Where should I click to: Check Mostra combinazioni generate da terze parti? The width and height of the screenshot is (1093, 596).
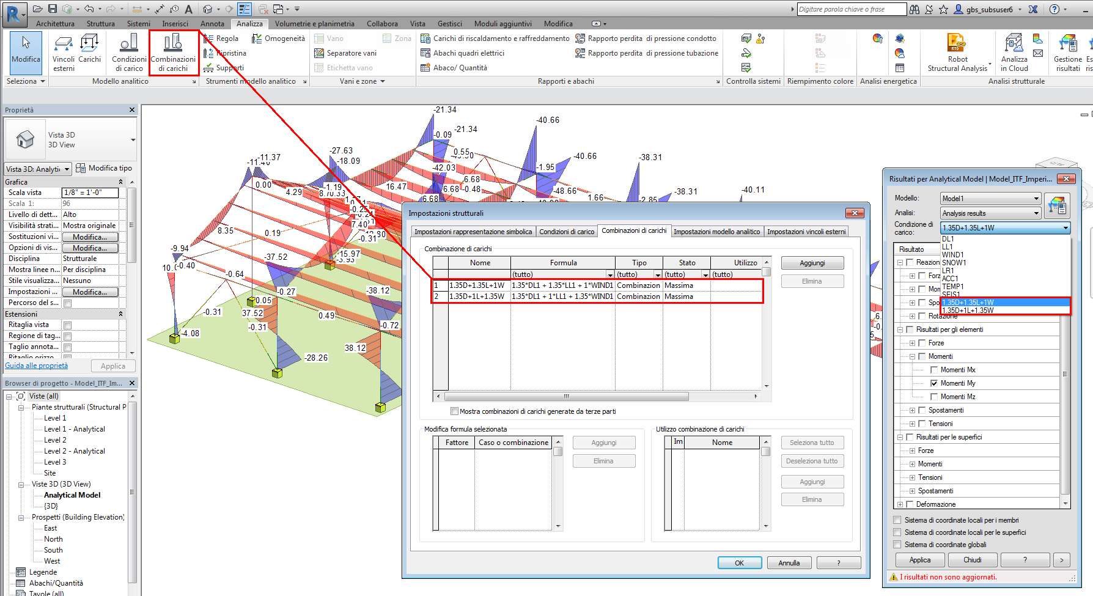(x=454, y=411)
